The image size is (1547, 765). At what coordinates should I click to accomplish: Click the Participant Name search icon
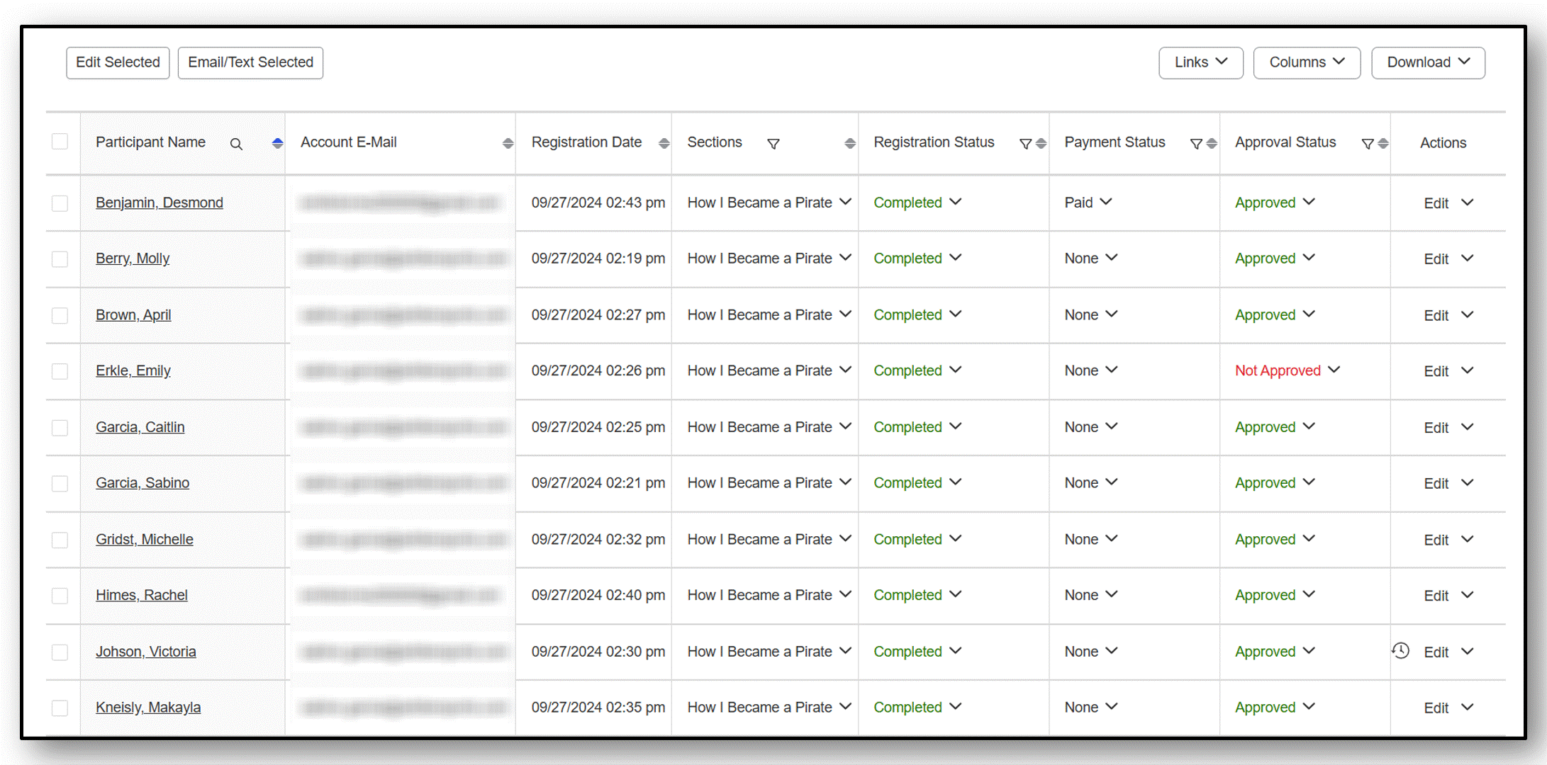(x=236, y=144)
